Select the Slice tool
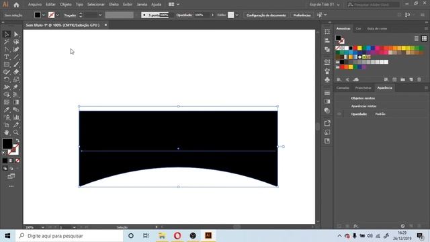The width and height of the screenshot is (430, 242). (x=16, y=125)
